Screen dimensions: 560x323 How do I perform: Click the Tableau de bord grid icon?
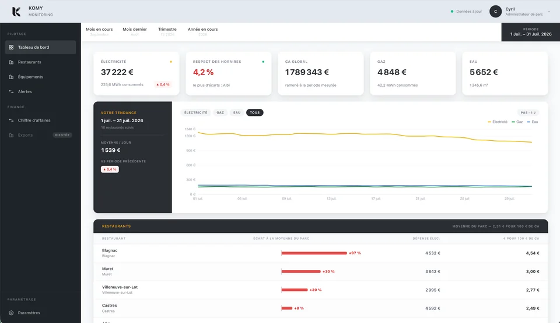(11, 47)
